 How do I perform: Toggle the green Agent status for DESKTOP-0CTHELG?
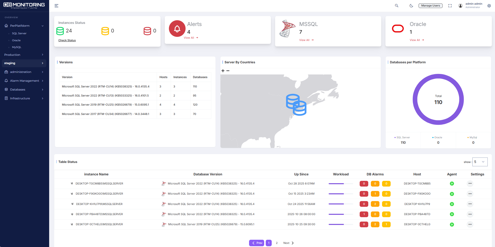click(452, 224)
